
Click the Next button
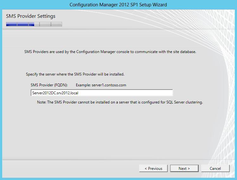[x=184, y=169]
